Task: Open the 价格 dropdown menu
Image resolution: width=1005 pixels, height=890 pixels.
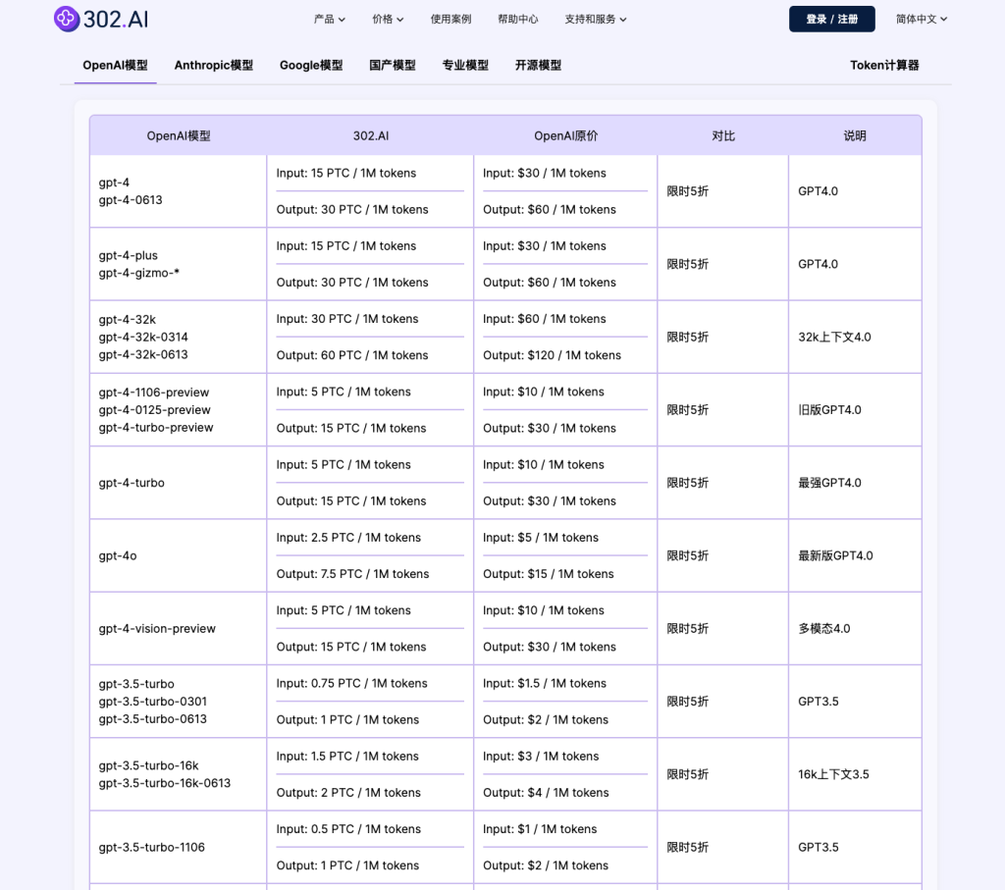Action: [x=388, y=20]
